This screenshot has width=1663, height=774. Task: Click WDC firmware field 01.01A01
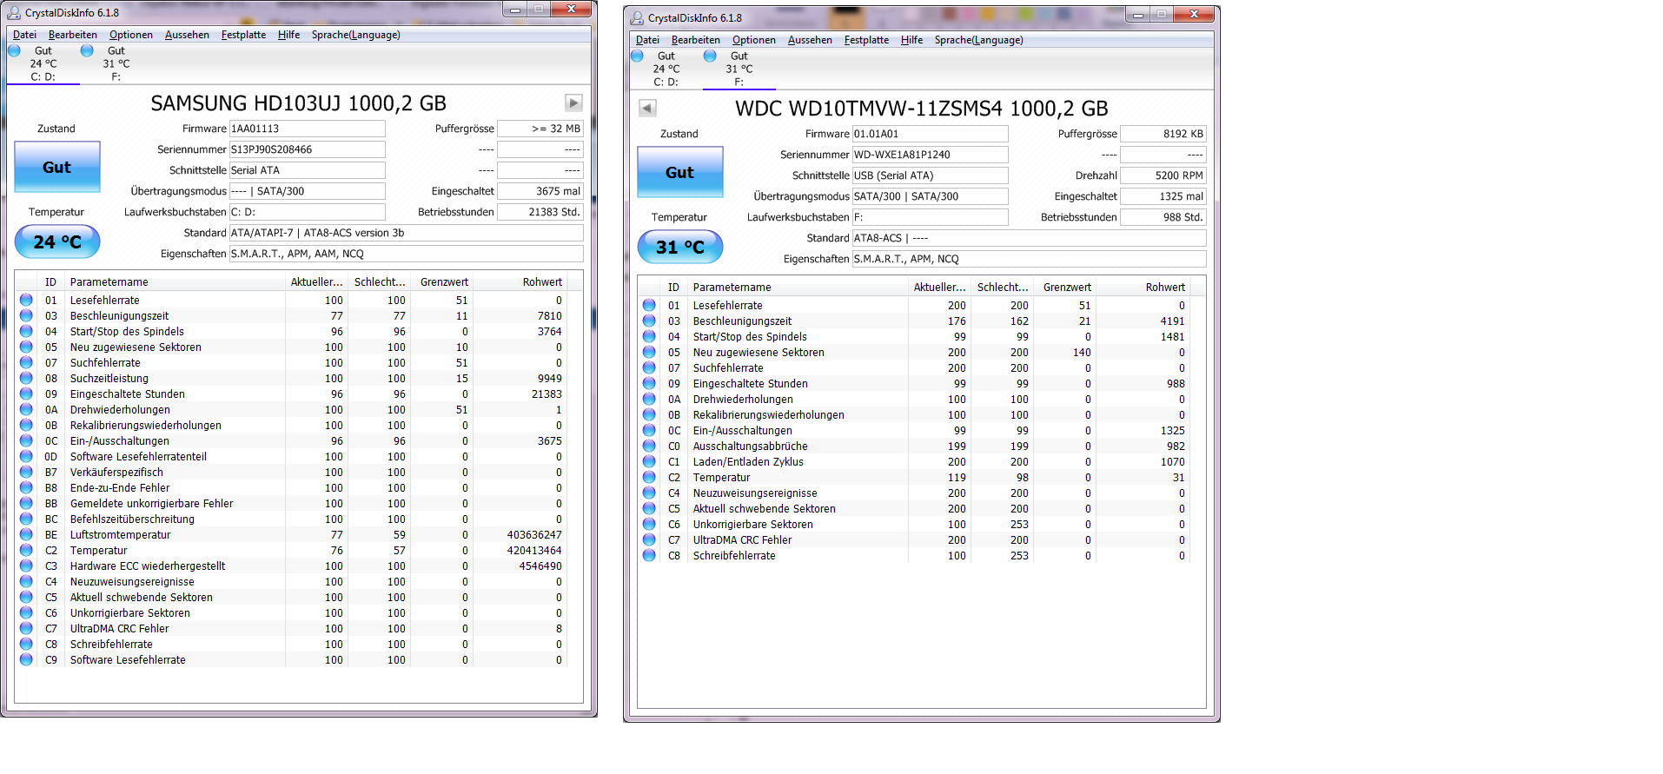point(930,134)
